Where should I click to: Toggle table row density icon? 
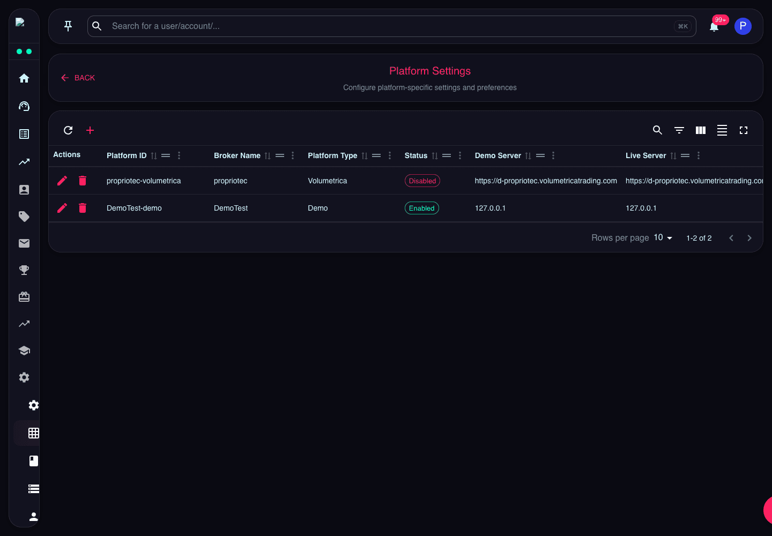722,130
